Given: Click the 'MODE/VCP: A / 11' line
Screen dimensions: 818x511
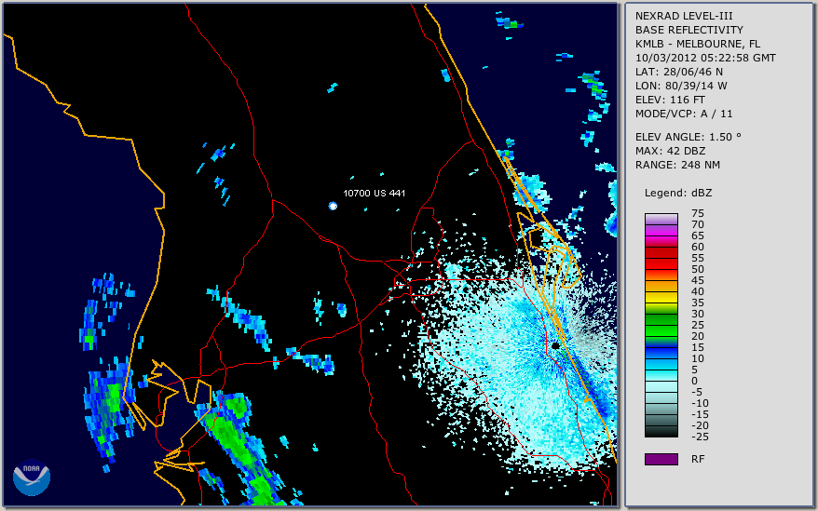Looking at the screenshot, I should tap(684, 114).
